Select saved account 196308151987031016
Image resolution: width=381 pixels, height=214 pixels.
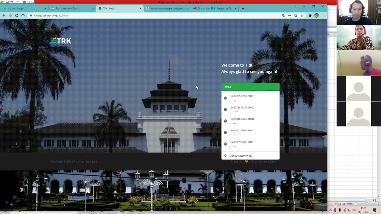250,121
